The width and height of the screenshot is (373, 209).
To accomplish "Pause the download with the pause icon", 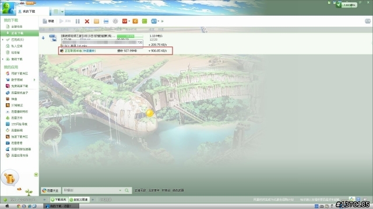I will pyautogui.click(x=78, y=21).
